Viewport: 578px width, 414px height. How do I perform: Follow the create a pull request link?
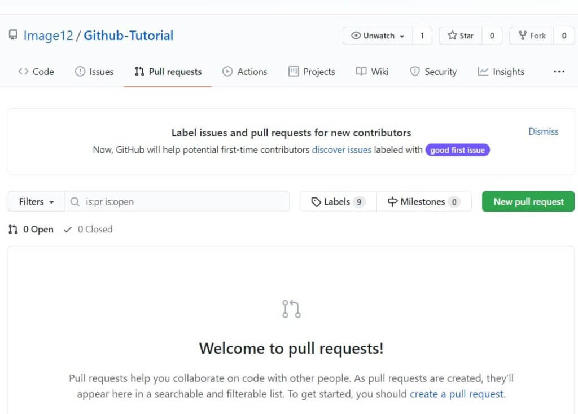(458, 394)
